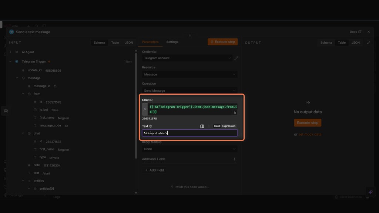
Task: Close the node settings panel
Action: 368,32
